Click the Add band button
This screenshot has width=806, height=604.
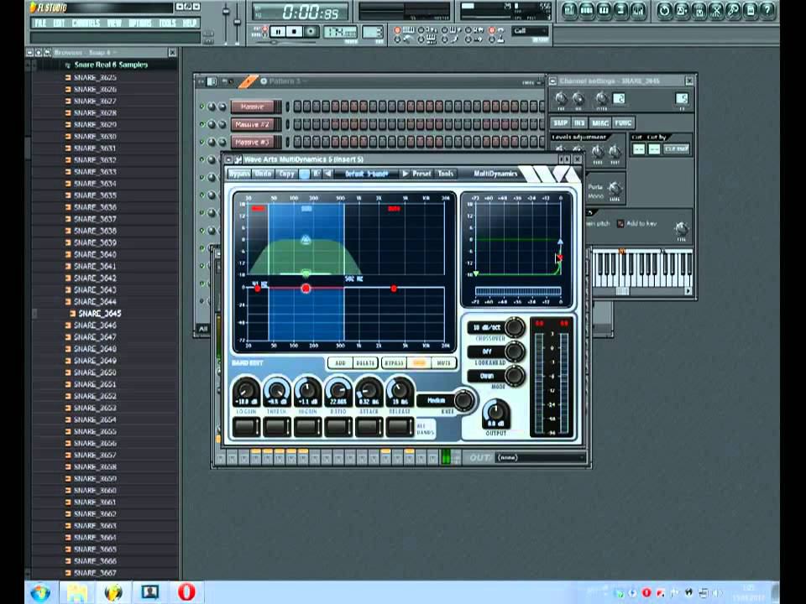point(340,363)
